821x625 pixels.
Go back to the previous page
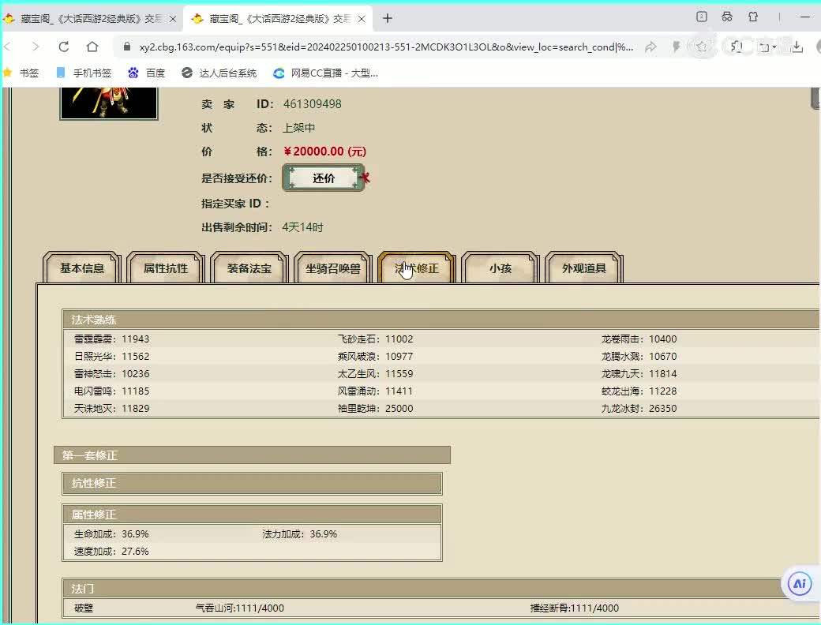(7, 47)
